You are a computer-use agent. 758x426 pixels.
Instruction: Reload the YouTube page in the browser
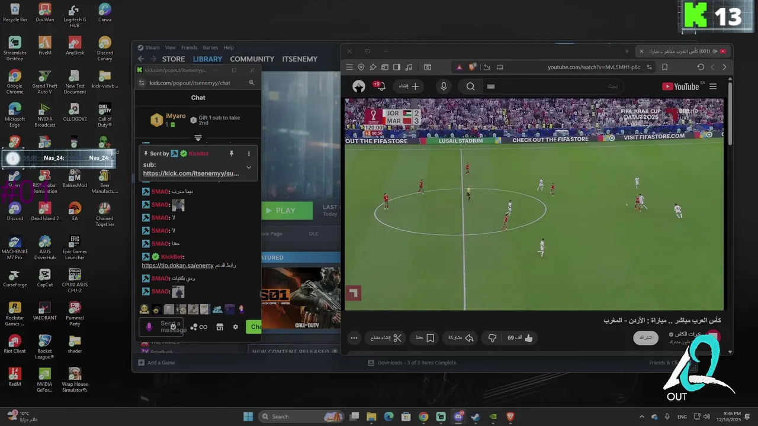tap(701, 67)
